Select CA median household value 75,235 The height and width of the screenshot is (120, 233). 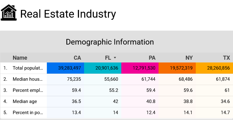[74, 79]
